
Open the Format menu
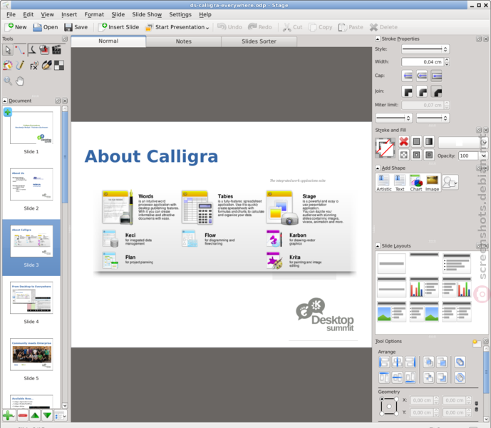pos(94,14)
